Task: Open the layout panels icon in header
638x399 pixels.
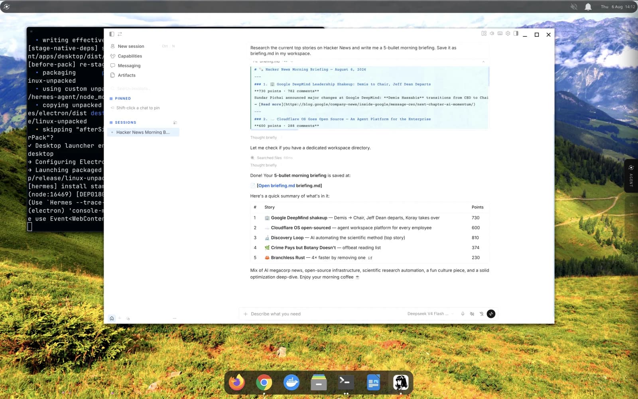Action: pyautogui.click(x=484, y=34)
